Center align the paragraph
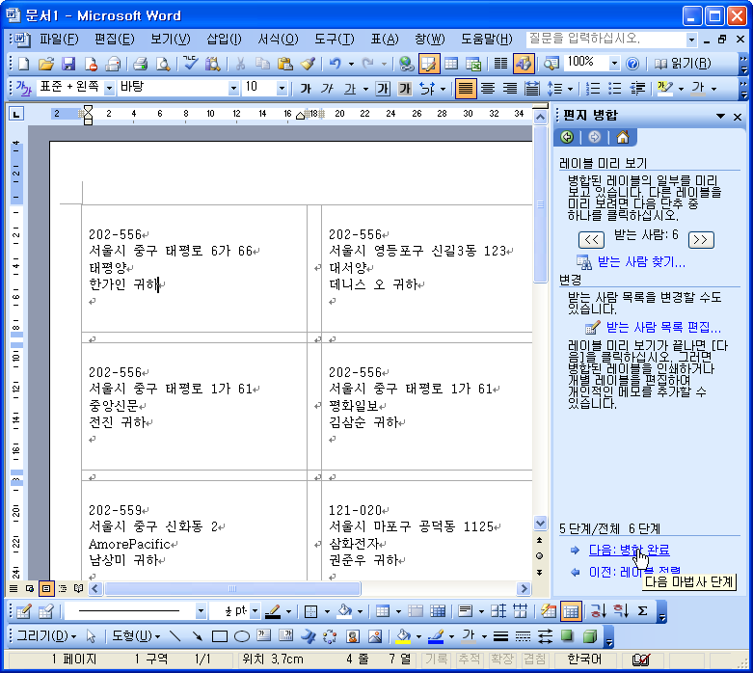The image size is (753, 673). tap(488, 89)
